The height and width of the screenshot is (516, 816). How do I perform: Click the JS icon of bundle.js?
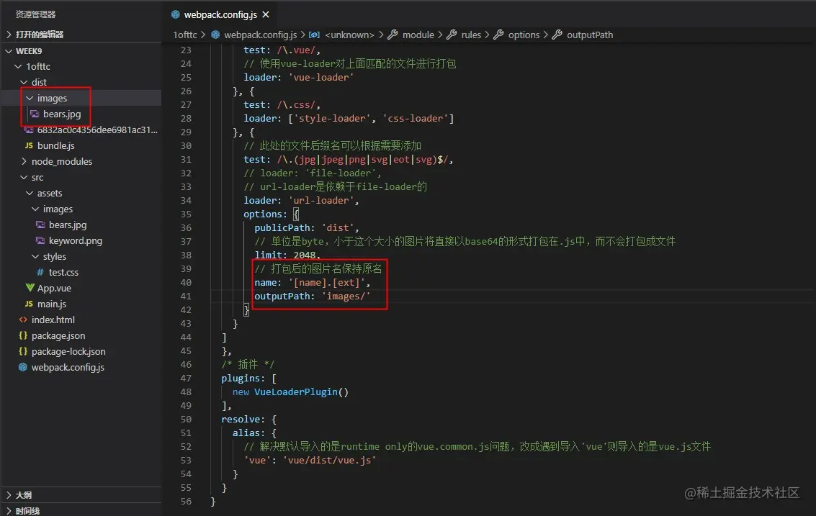pos(29,145)
